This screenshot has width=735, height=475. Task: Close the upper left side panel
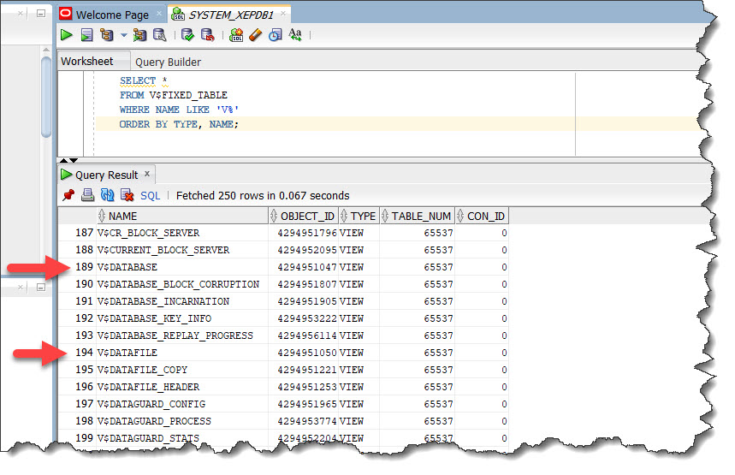(21, 14)
